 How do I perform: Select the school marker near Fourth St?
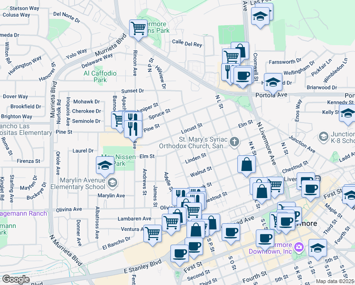pos(318,248)
